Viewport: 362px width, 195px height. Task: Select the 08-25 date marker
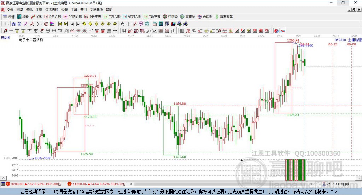coord(333,44)
